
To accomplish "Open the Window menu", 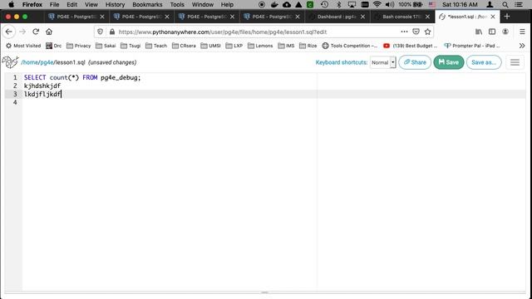I will click(203, 4).
